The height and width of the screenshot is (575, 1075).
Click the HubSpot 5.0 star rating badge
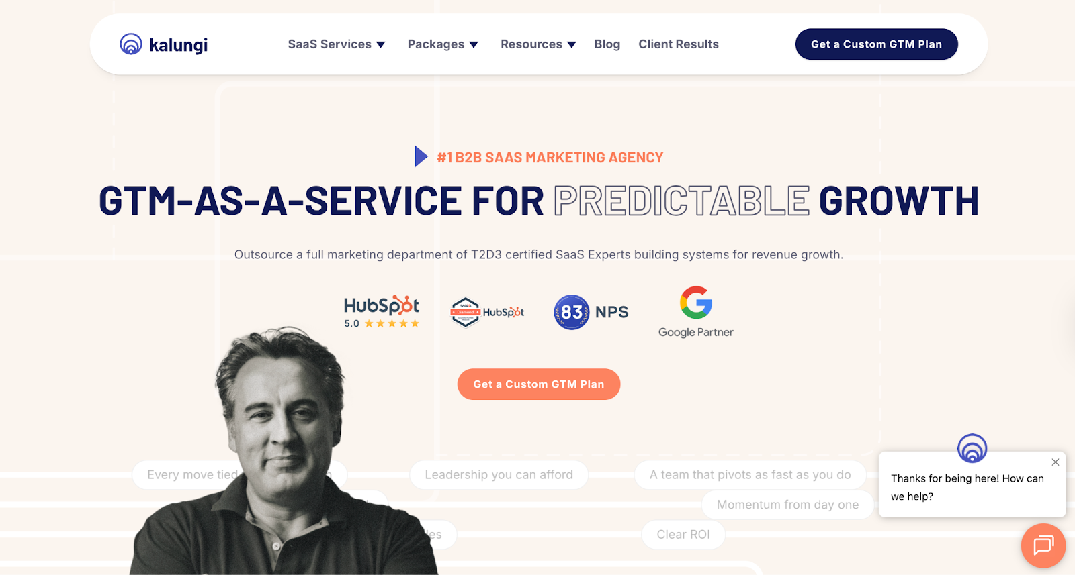click(382, 312)
